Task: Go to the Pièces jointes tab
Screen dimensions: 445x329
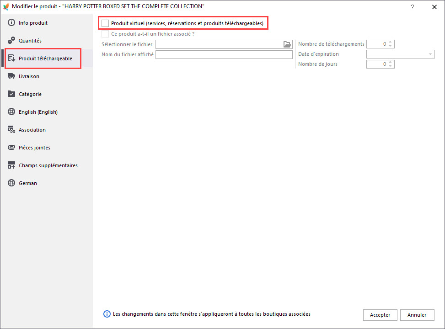Action: pyautogui.click(x=47, y=148)
